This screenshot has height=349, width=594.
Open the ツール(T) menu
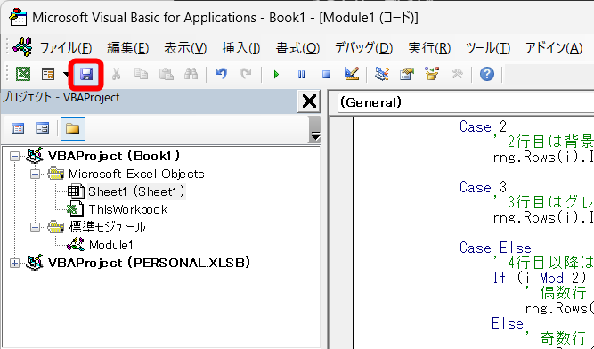(x=488, y=48)
